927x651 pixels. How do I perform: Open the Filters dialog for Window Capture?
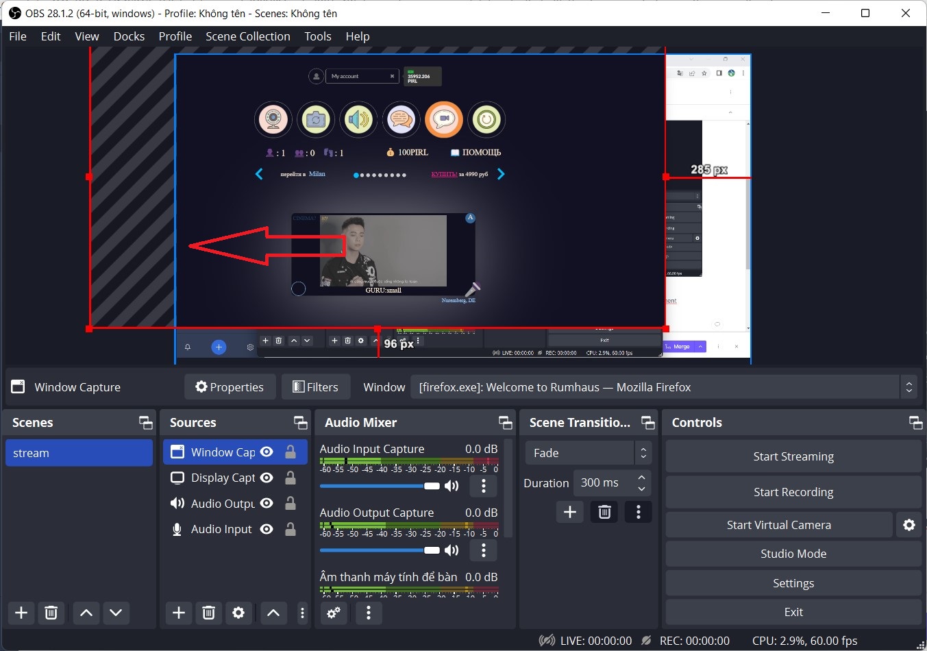coord(316,387)
